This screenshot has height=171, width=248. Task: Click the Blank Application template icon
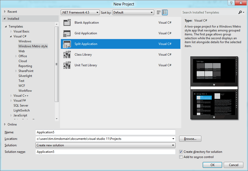point(67,23)
